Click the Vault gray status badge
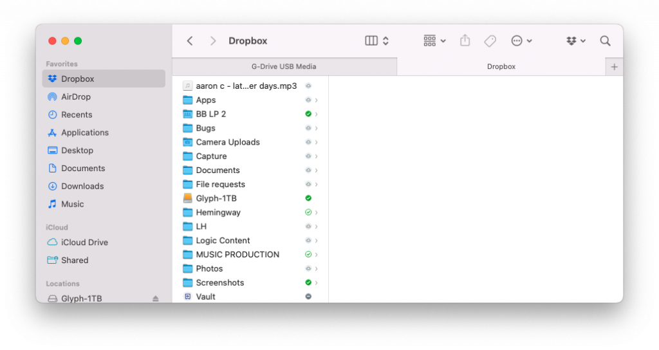659x350 pixels. (x=308, y=297)
